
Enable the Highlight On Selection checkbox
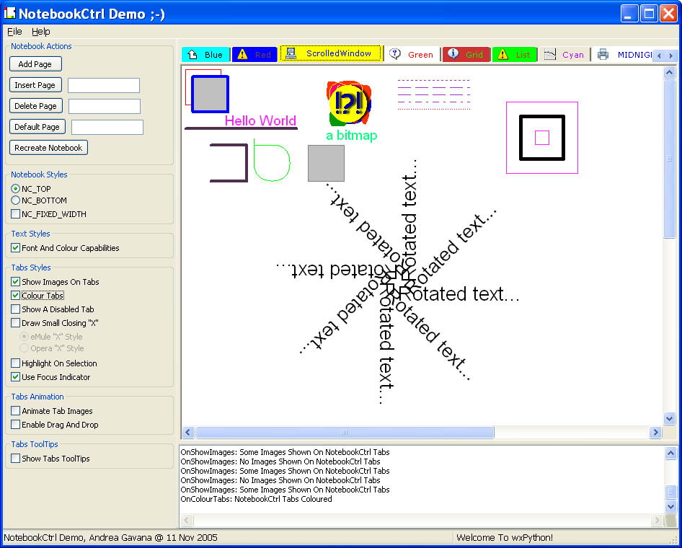tap(16, 363)
